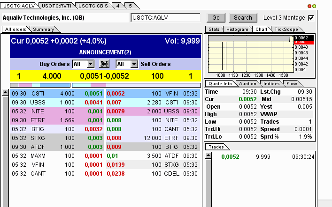Click the order book vertical scrollbar track

5,152
